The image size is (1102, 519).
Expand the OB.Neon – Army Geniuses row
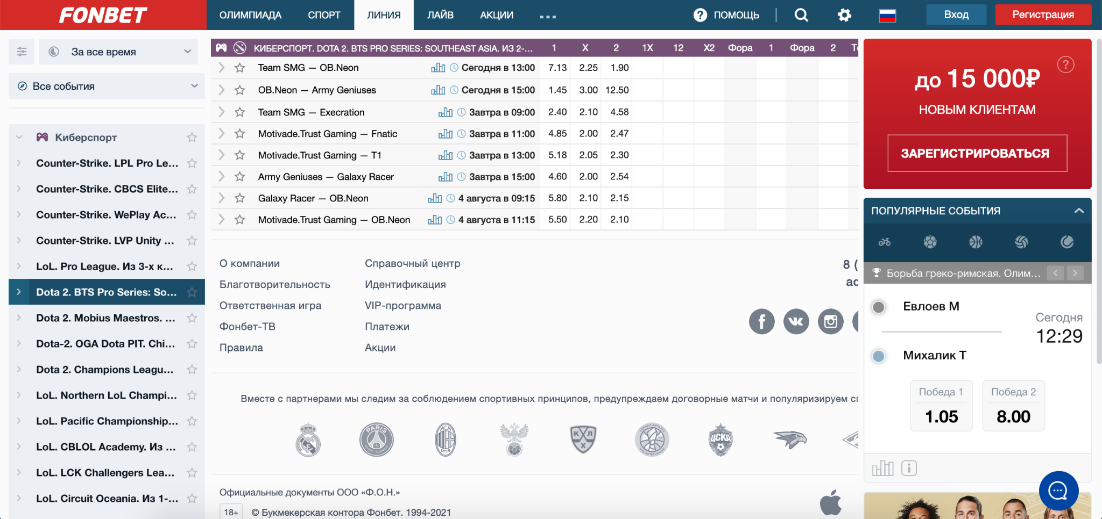[x=221, y=90]
